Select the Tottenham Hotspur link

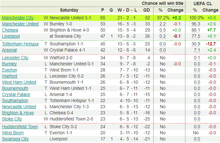(x=20, y=44)
